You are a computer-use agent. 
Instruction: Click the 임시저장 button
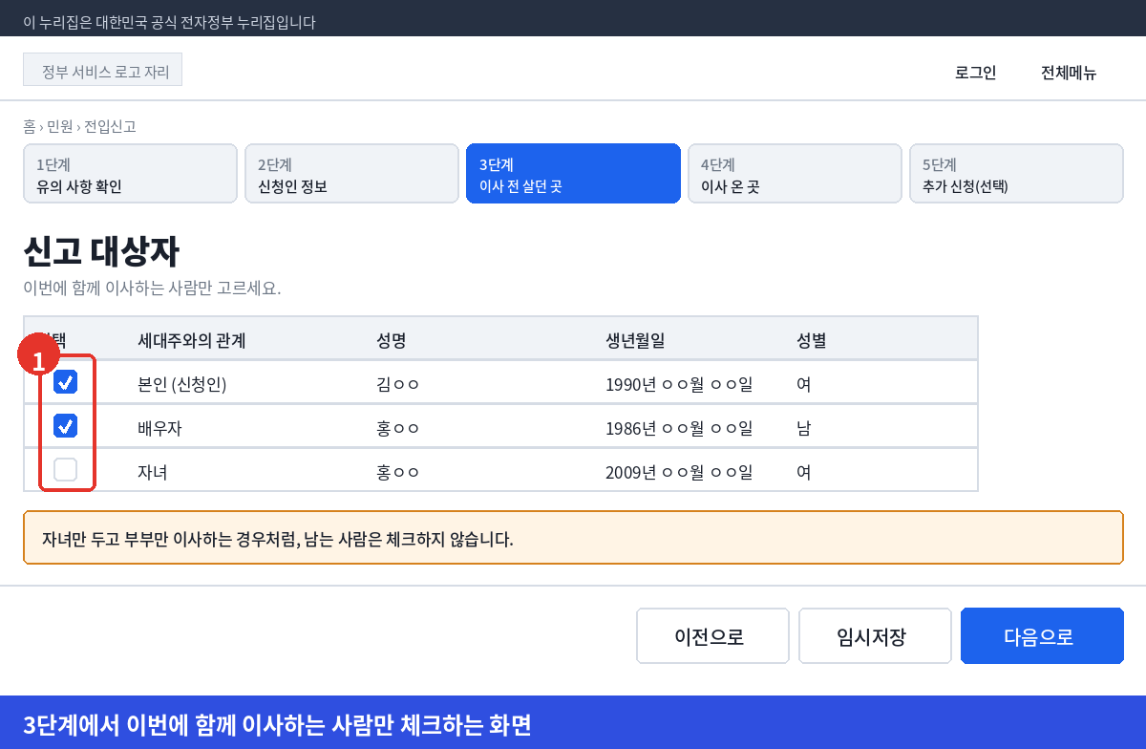coord(875,636)
